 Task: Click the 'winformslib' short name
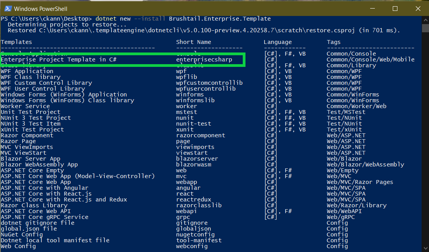point(195,100)
